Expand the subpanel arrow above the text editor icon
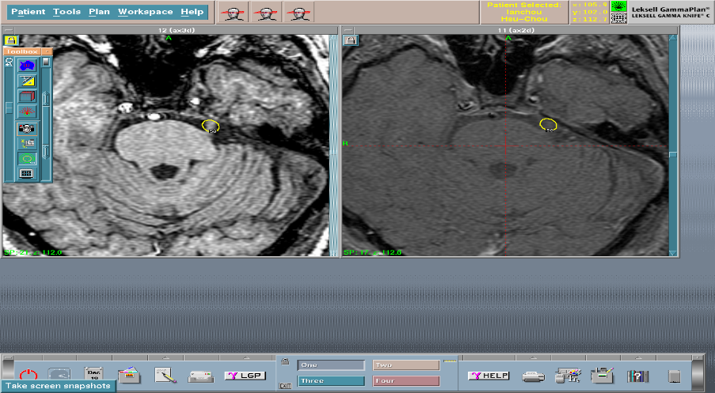This screenshot has width=715, height=393. click(x=165, y=359)
